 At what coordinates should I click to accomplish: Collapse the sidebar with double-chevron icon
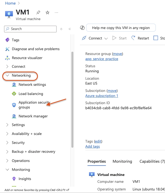70,29
